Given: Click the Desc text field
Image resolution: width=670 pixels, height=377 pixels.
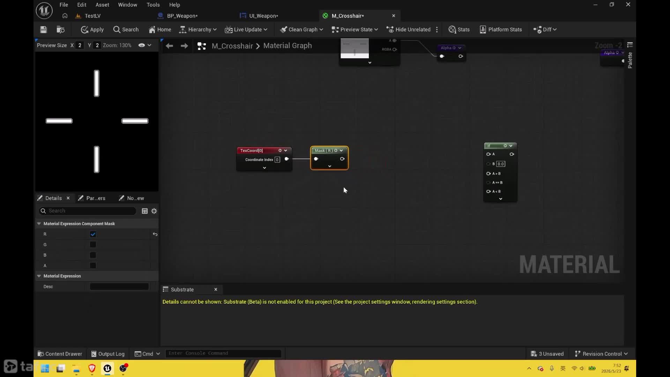Looking at the screenshot, I should click(119, 287).
